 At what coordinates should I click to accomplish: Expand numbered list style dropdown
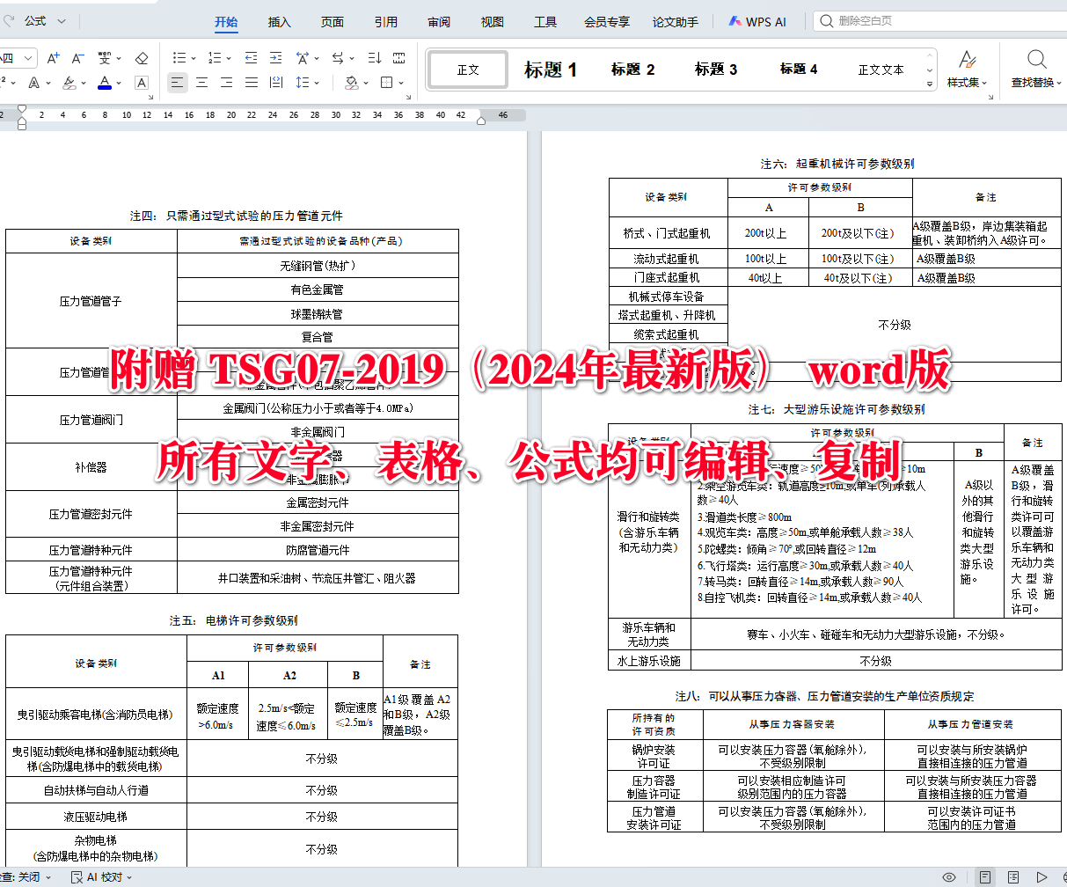pos(228,59)
